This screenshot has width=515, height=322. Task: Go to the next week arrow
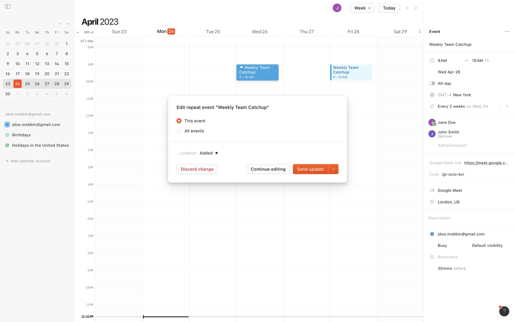416,8
